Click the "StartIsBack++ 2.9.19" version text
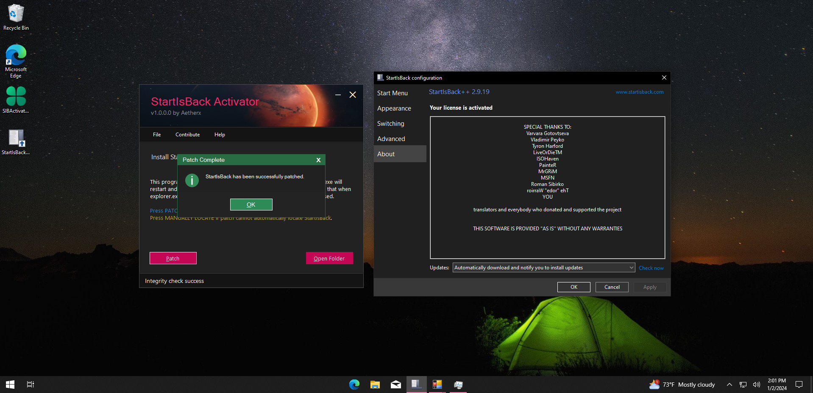813x393 pixels. [x=459, y=92]
